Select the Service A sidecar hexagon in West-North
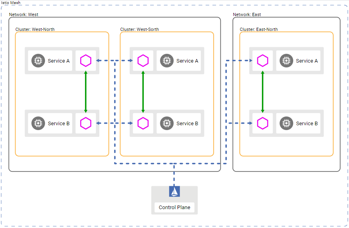The width and height of the screenshot is (349, 228). [x=86, y=61]
